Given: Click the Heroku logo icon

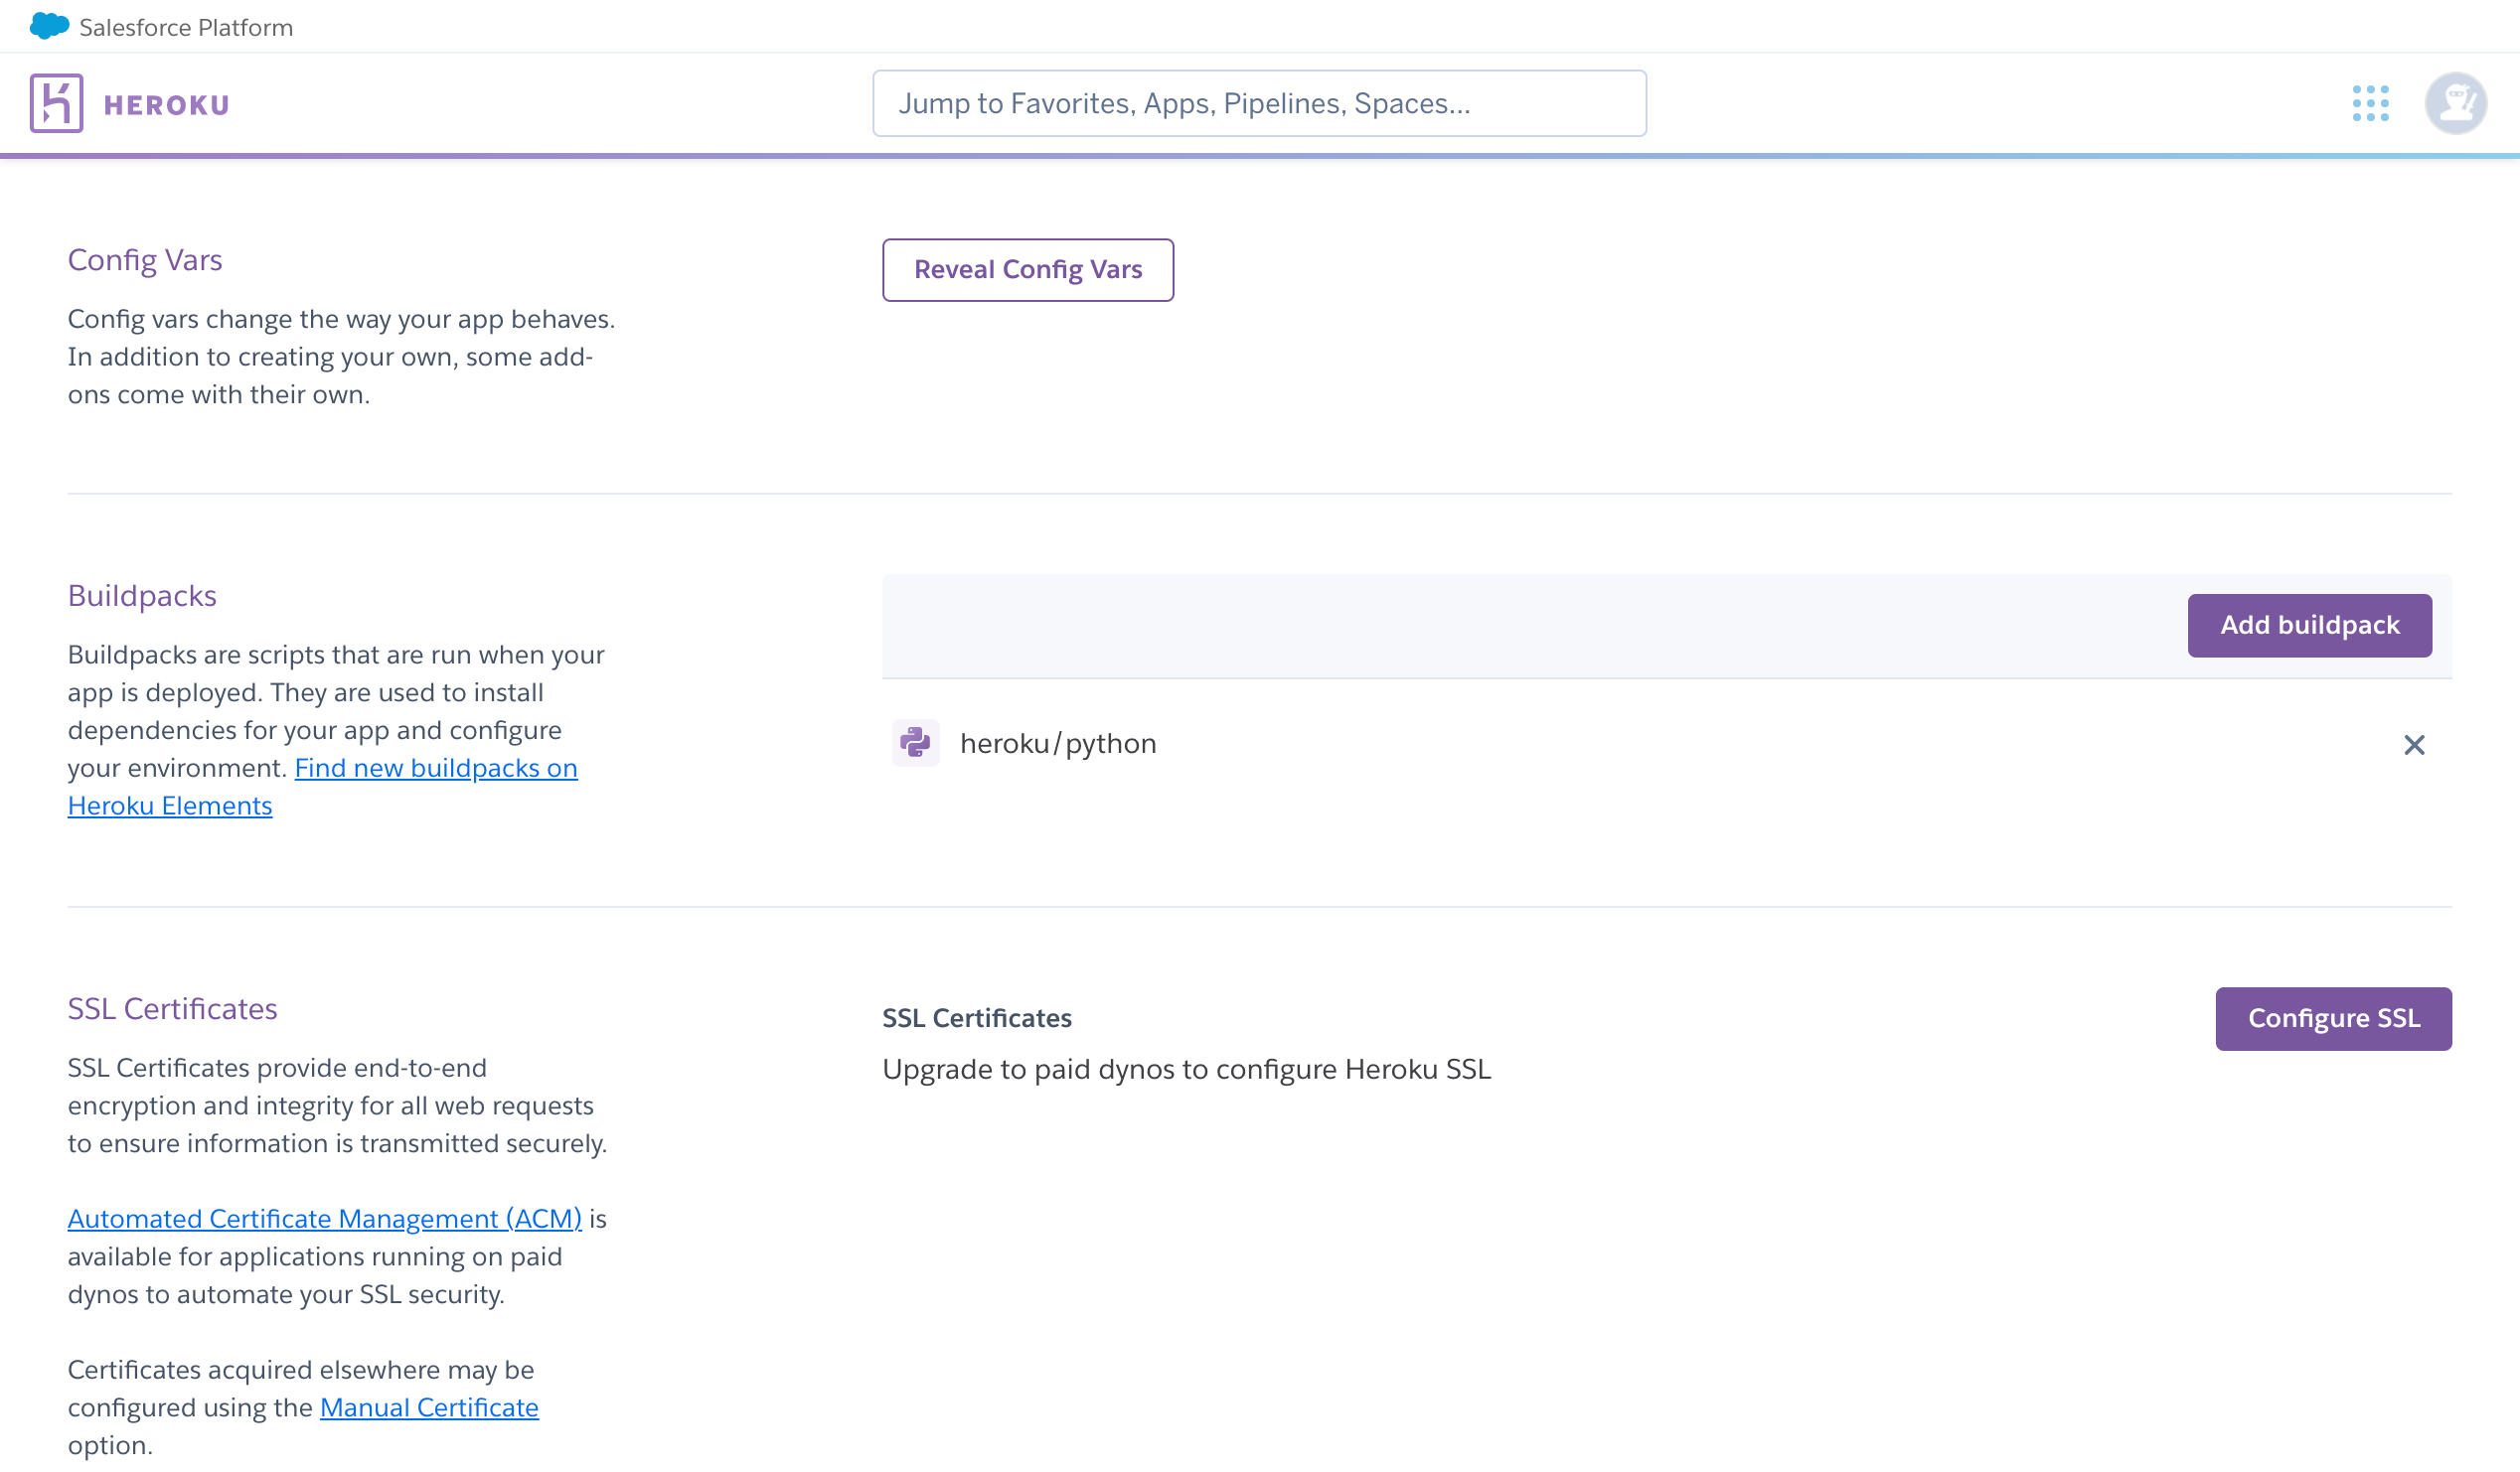Looking at the screenshot, I should pos(56,103).
